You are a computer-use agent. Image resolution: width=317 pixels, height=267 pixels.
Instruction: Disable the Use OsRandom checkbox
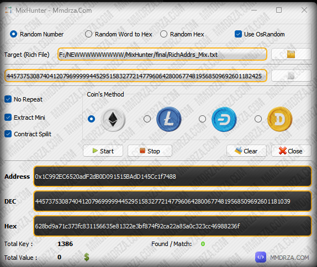coord(238,34)
